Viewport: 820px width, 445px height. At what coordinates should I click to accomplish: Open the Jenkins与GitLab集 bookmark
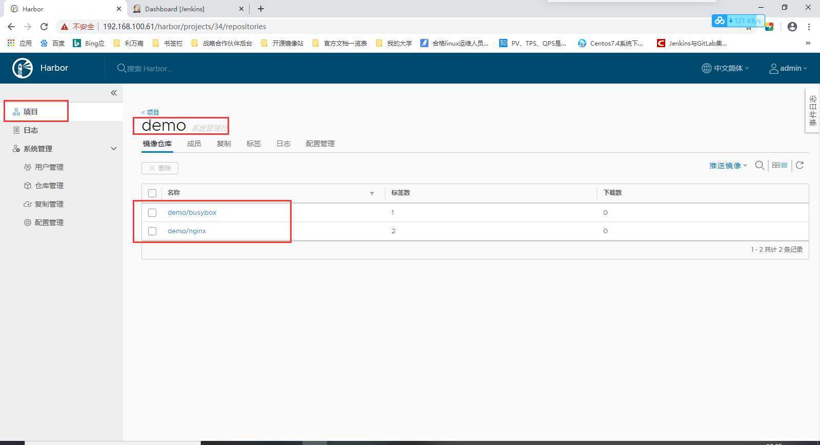pyautogui.click(x=692, y=43)
